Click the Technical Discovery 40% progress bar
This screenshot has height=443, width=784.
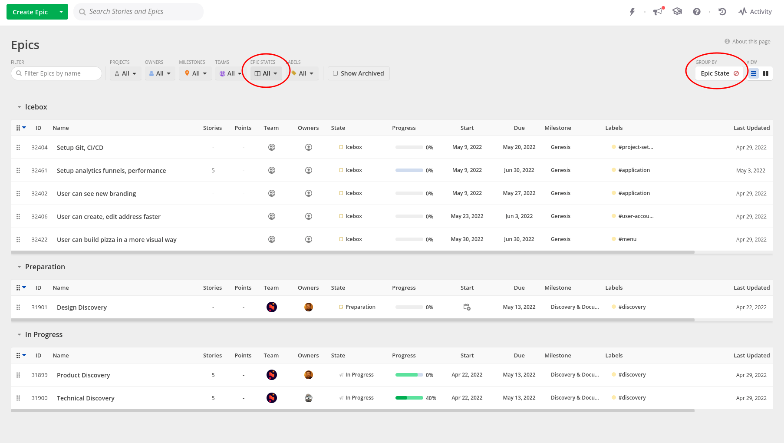click(x=409, y=398)
